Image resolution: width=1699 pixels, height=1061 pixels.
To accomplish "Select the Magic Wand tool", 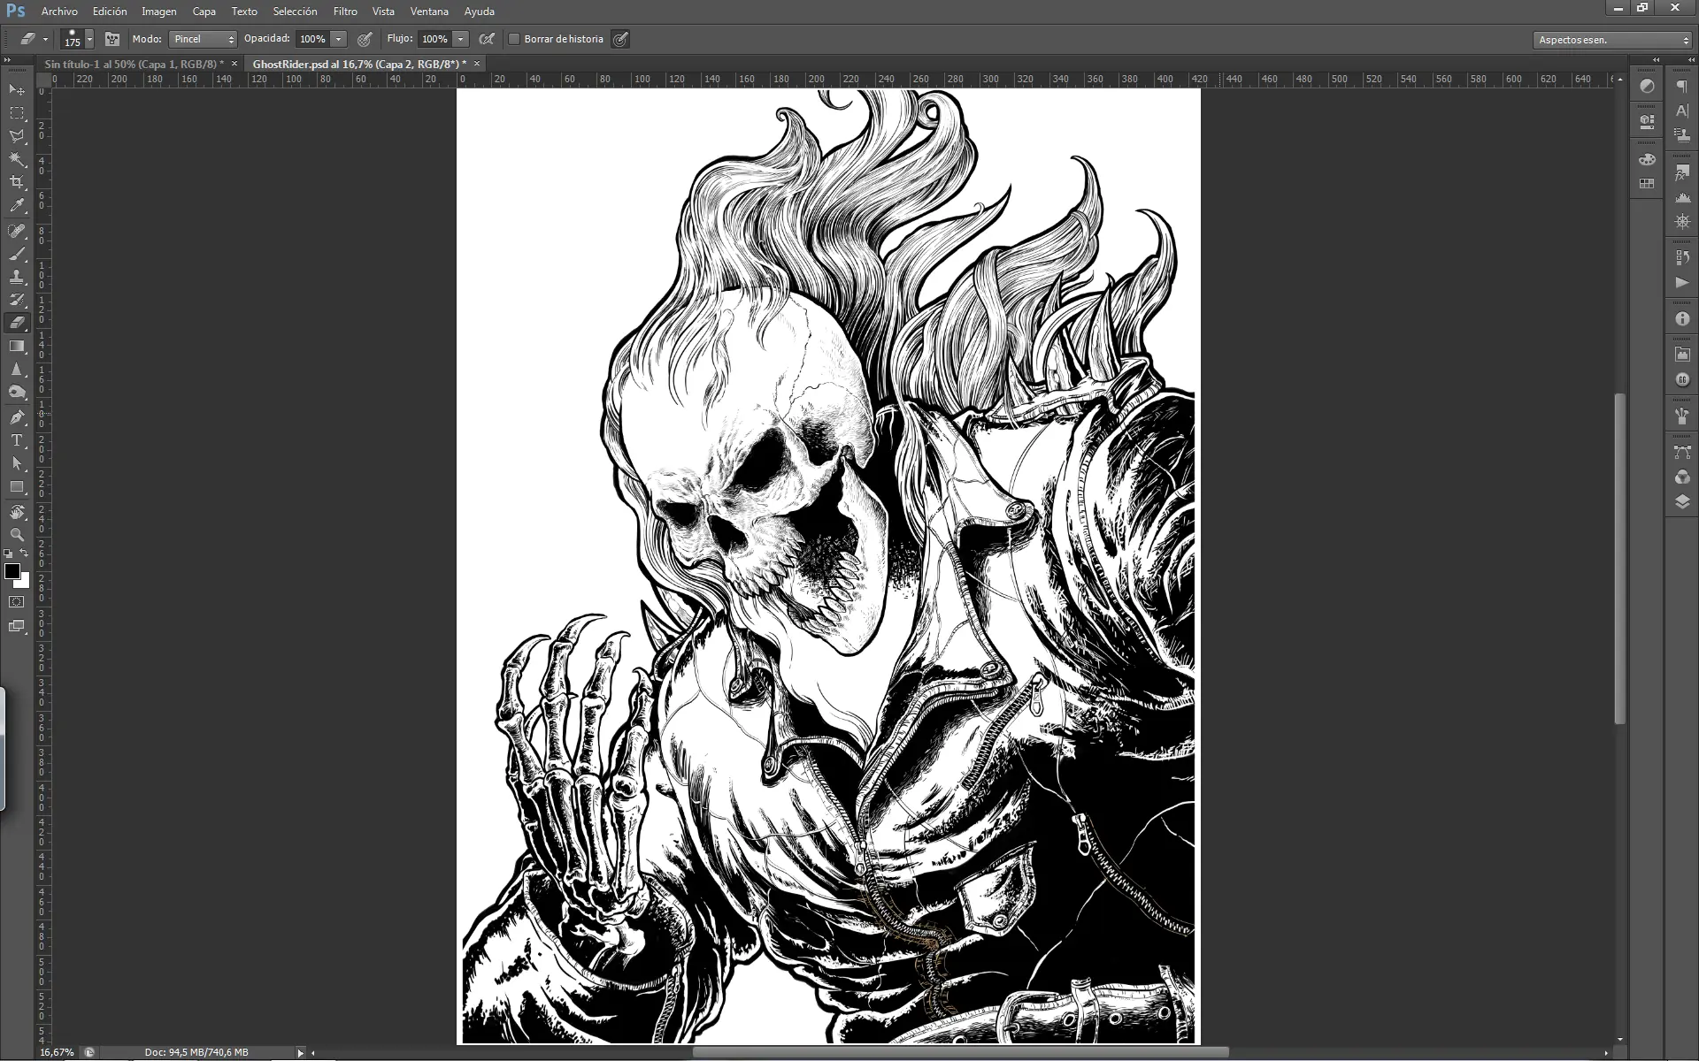I will click(x=17, y=159).
